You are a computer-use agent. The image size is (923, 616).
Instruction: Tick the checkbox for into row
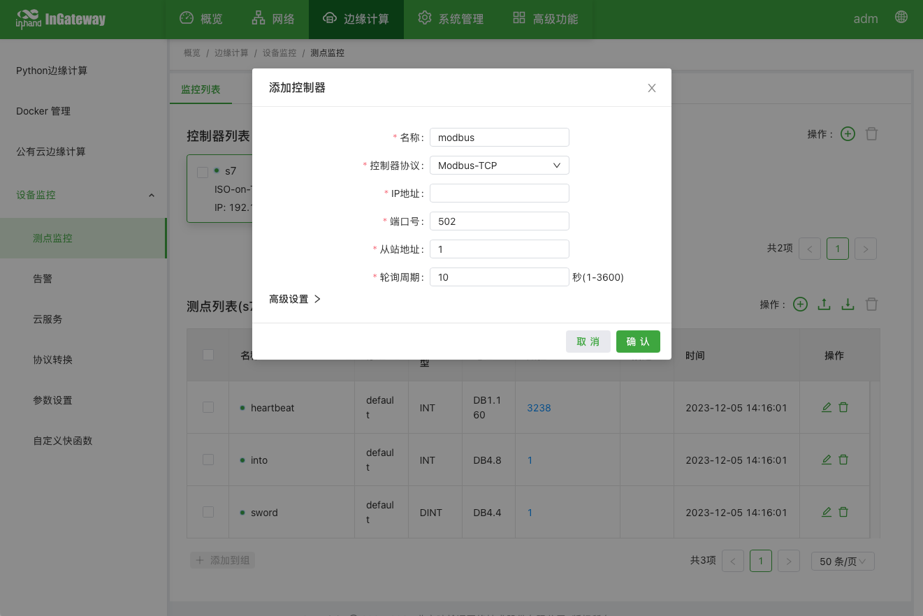point(208,460)
